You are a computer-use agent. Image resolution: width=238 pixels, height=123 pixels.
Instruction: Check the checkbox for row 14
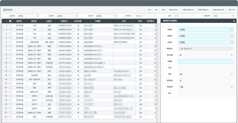(x=10, y=79)
